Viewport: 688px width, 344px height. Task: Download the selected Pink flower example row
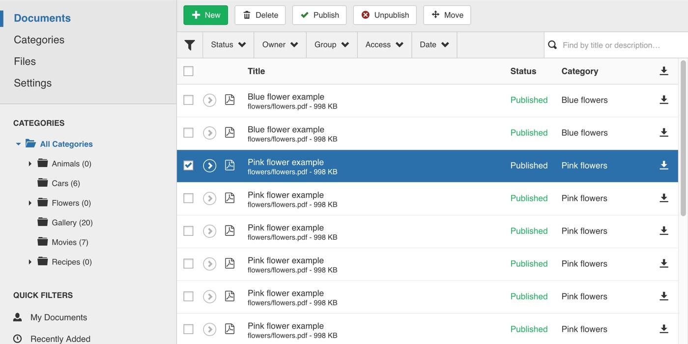coord(663,166)
